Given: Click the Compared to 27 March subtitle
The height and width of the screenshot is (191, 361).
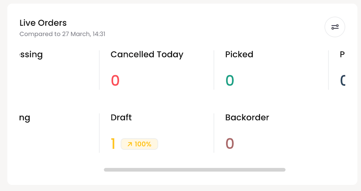Looking at the screenshot, I should tap(62, 34).
